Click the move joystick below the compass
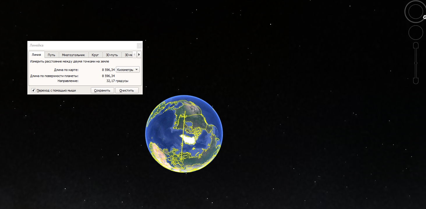 (416, 33)
